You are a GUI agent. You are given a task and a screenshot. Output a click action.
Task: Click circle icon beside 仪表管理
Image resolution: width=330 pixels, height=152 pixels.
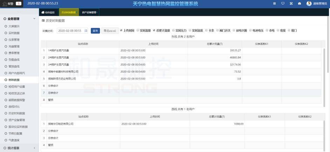coord(6,40)
